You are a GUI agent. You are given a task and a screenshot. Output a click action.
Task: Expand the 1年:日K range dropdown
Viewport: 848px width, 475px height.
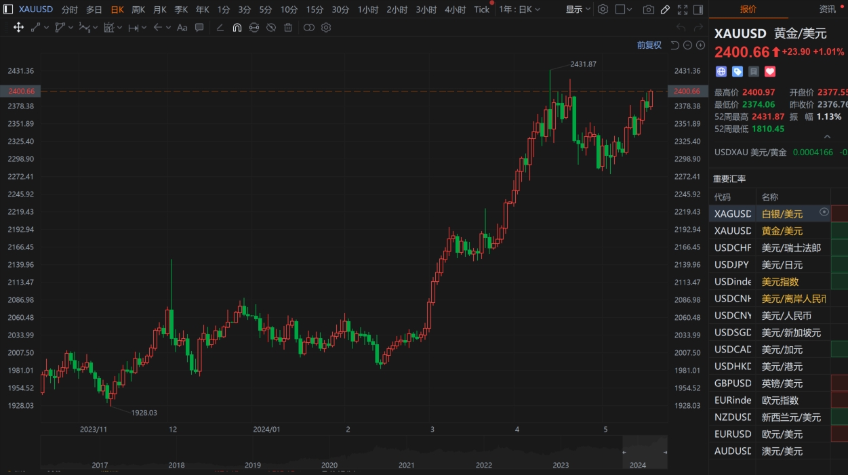tap(520, 9)
